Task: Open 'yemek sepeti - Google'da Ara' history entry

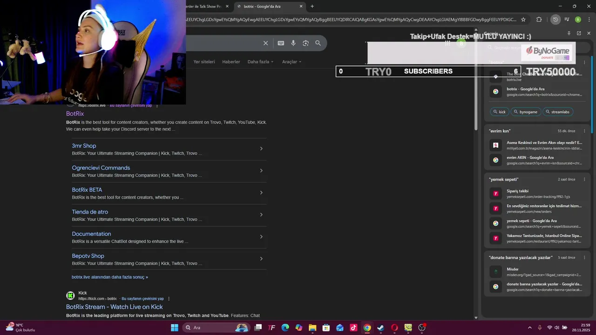Action: click(538, 223)
